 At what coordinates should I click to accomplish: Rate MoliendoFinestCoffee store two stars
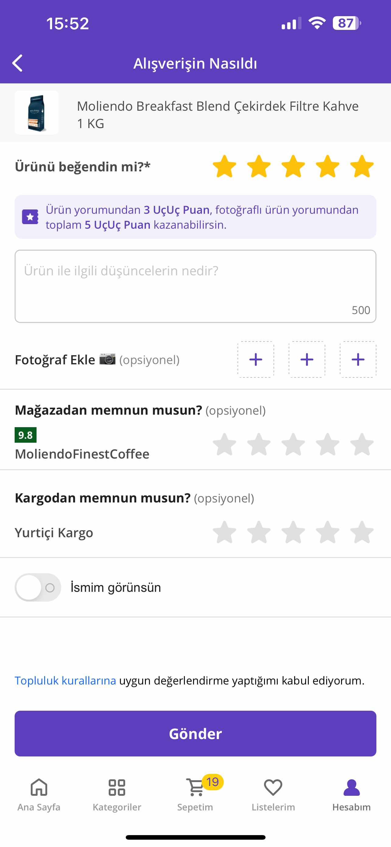pos(259,444)
